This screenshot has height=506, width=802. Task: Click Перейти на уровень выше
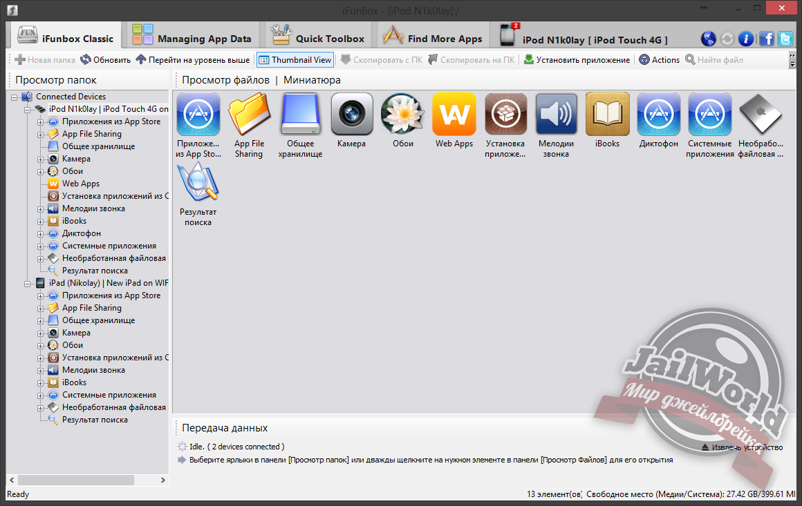pyautogui.click(x=193, y=60)
